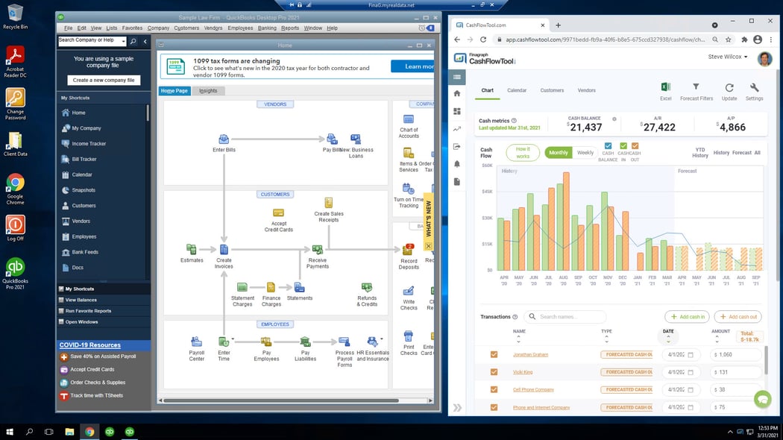The height and width of the screenshot is (440, 783).
Task: Toggle Cash In chart checkbox
Action: point(623,146)
